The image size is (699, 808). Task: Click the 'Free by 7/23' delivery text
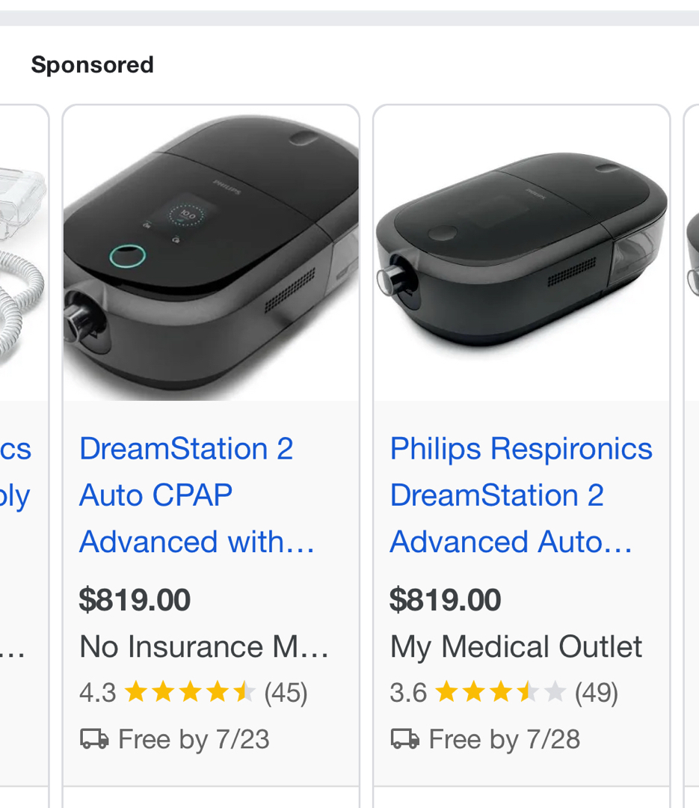point(194,739)
